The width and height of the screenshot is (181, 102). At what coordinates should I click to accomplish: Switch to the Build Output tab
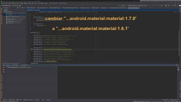(x=15, y=65)
